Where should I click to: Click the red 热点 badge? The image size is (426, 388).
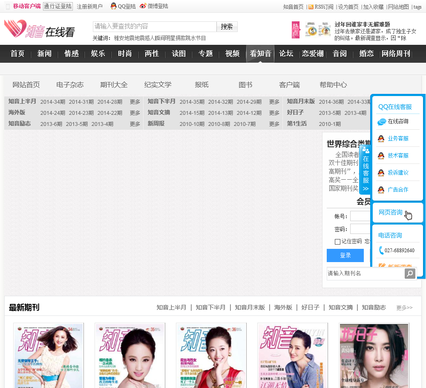point(296,30)
